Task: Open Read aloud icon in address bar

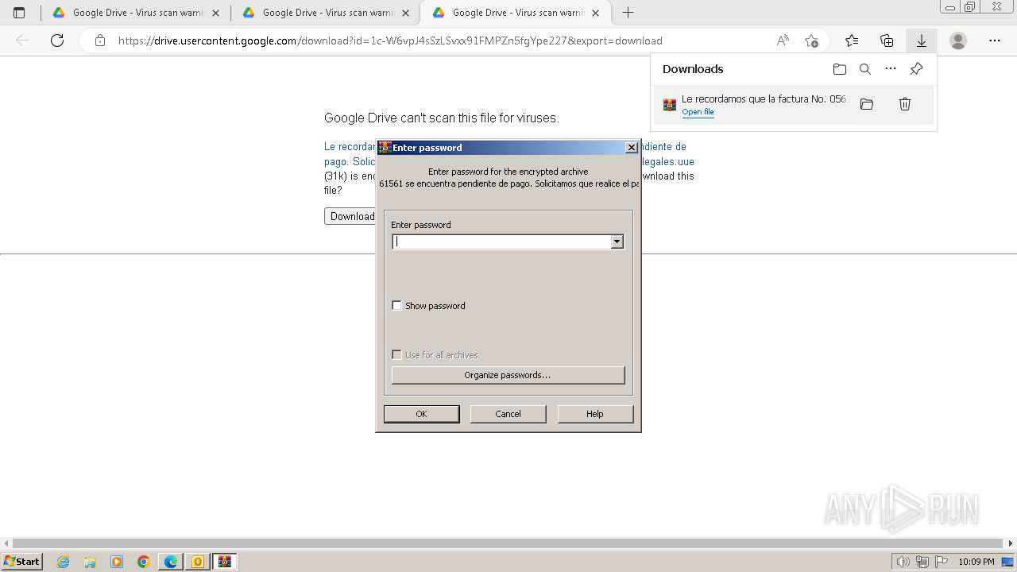Action: 783,41
